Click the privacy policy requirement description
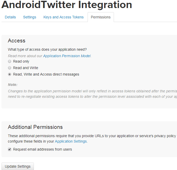This screenshot has width=177, height=170. click(x=92, y=136)
